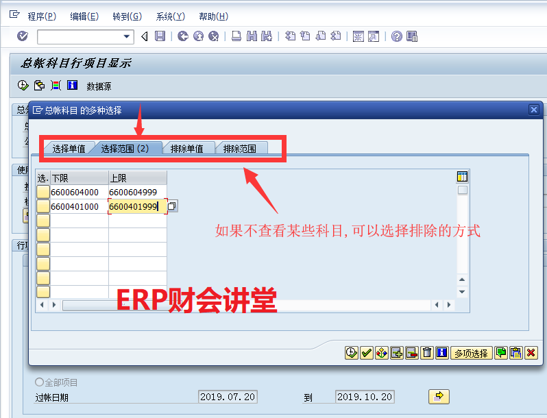Select the 全部项目 radio button

tap(39, 382)
